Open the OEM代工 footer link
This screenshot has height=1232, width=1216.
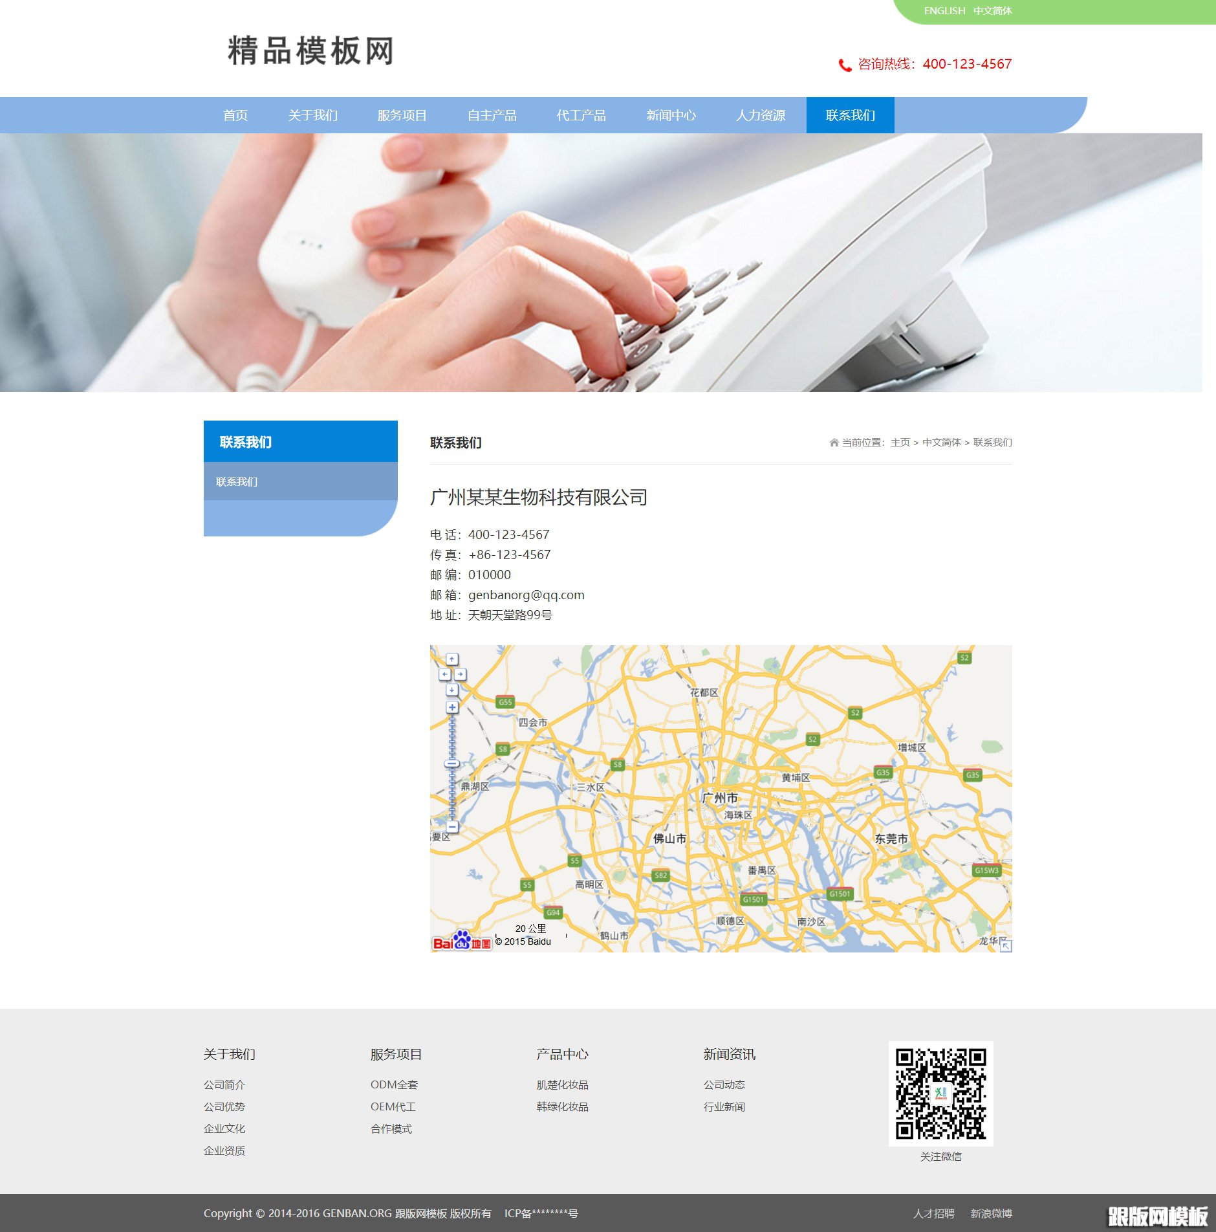tap(393, 1106)
